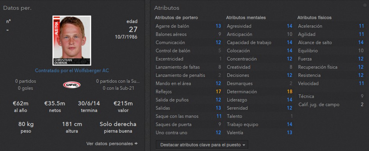This screenshot has height=151, width=369.
Task: Click the Atributos mentales heading
Action: (246, 18)
